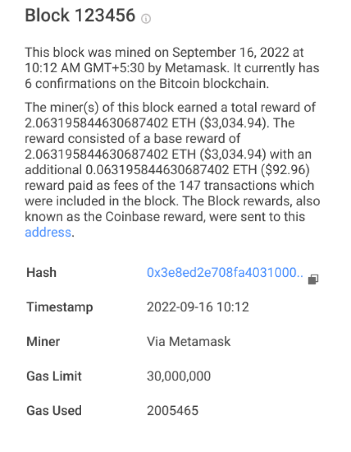Click the tooltip icon after the block number
Viewport: 351px width, 452px height.
point(145,18)
